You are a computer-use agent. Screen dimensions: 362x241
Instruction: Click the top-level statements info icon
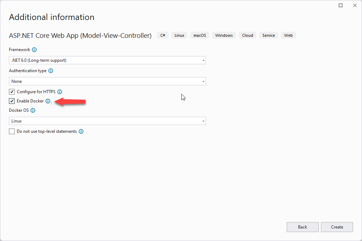pos(81,131)
